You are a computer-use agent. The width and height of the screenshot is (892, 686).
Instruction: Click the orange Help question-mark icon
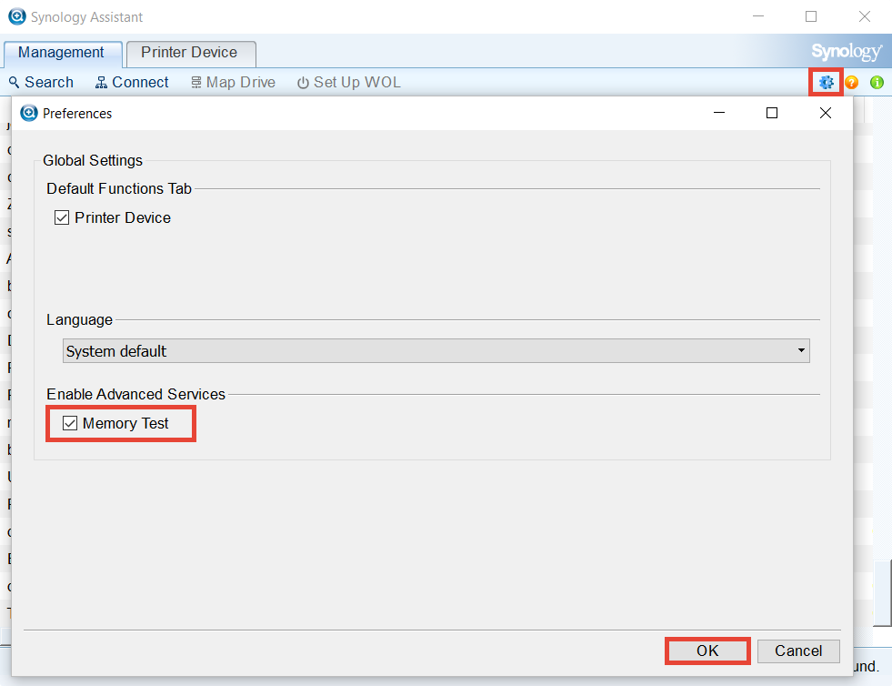(x=851, y=82)
